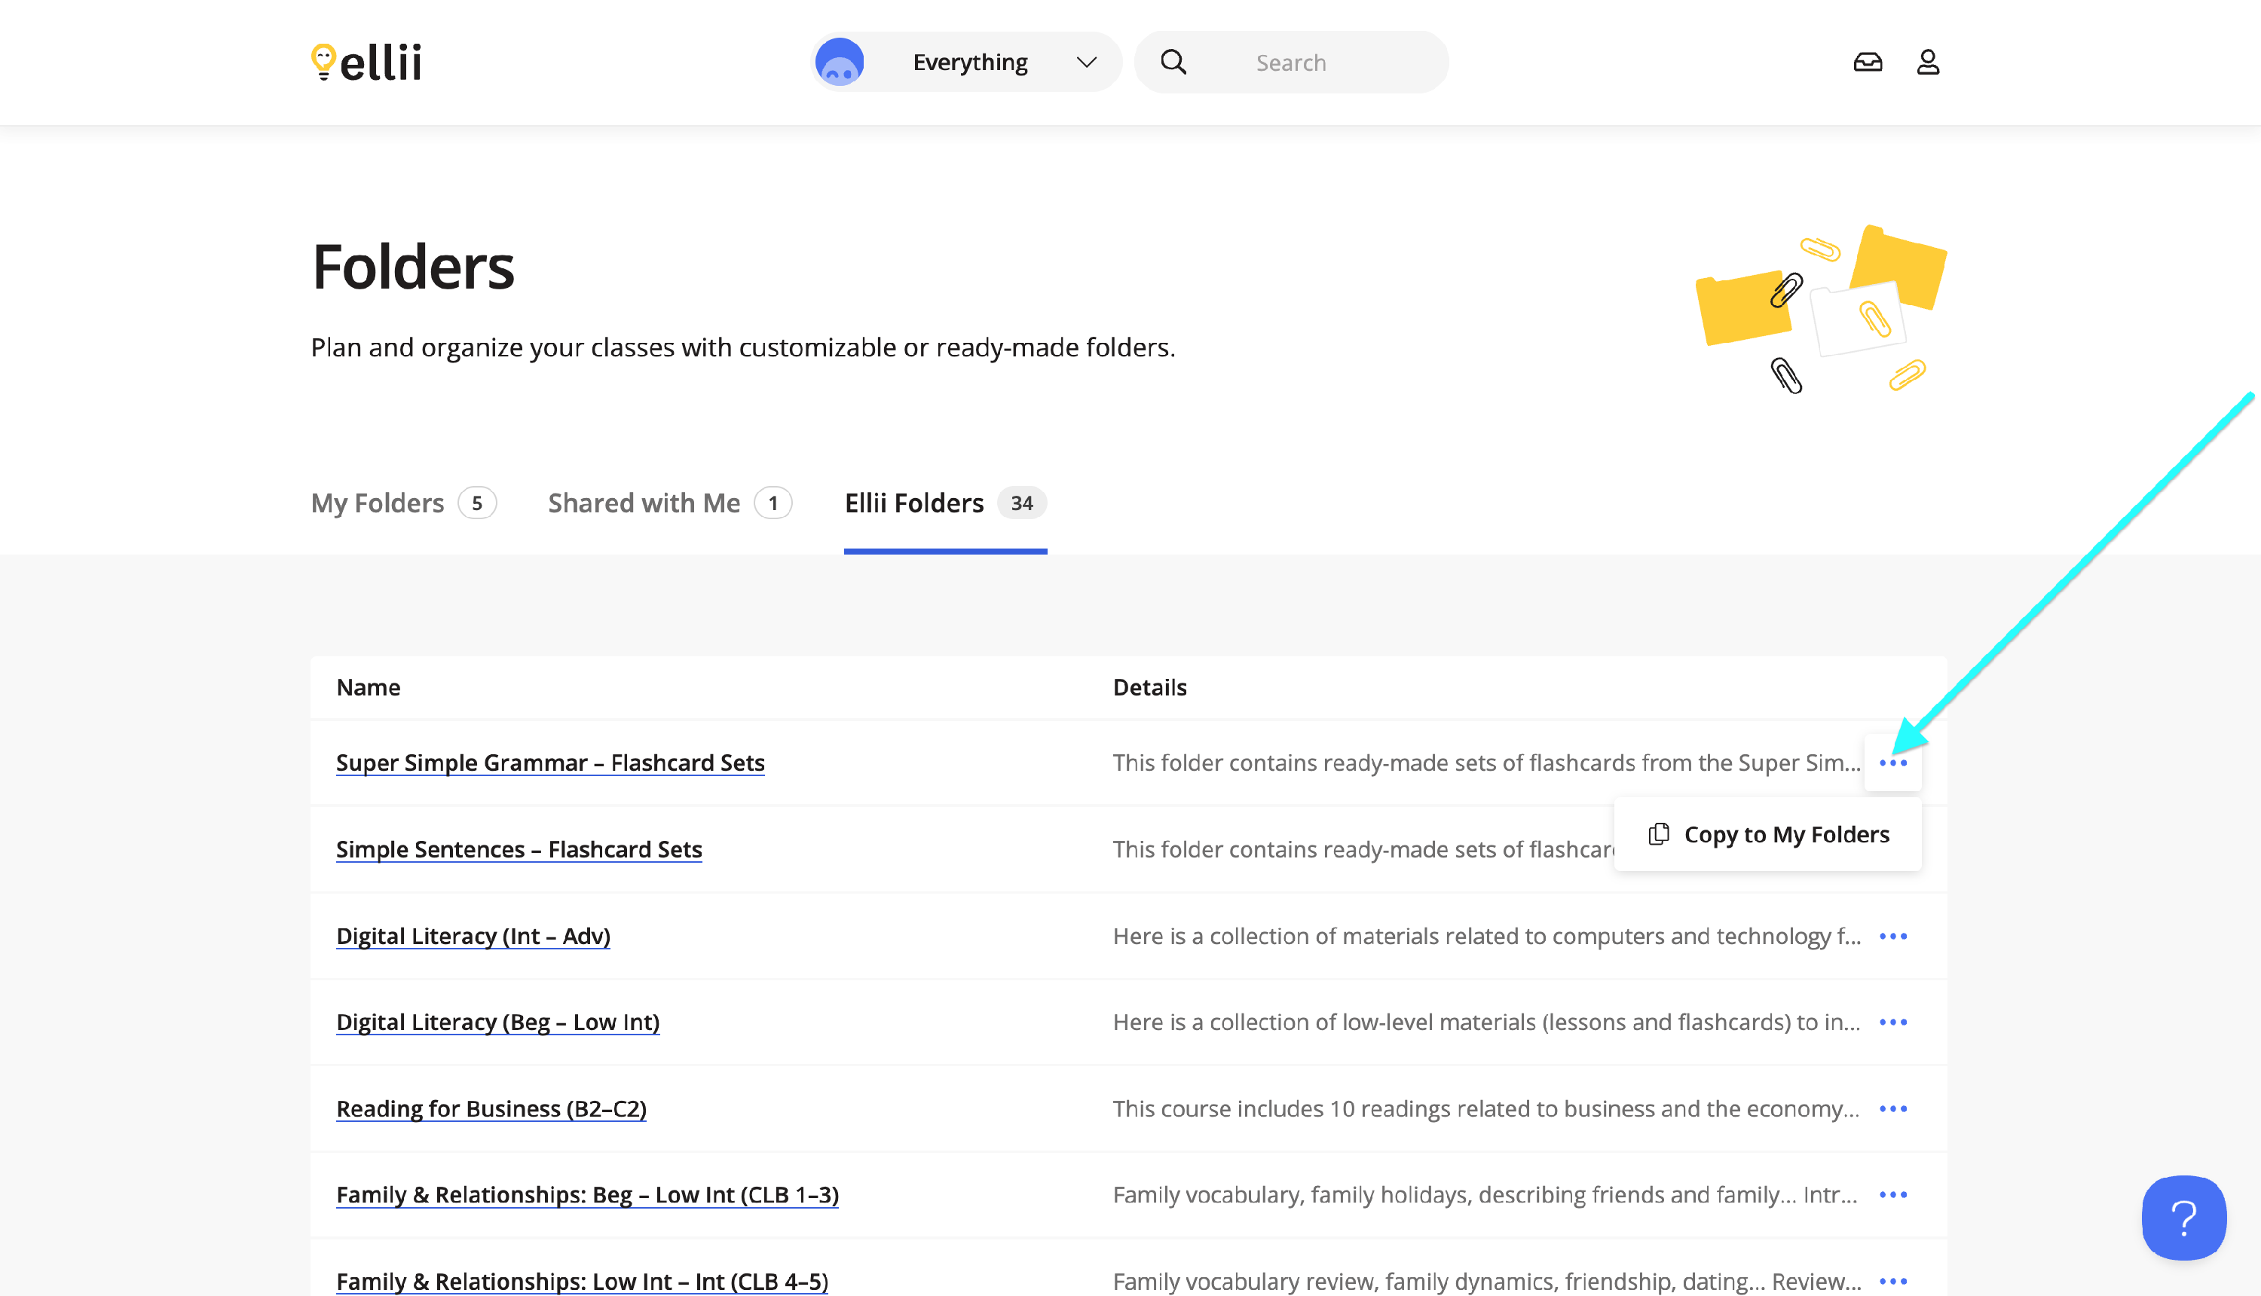Open the inbox tray icon
The image size is (2261, 1296).
[x=1868, y=63]
